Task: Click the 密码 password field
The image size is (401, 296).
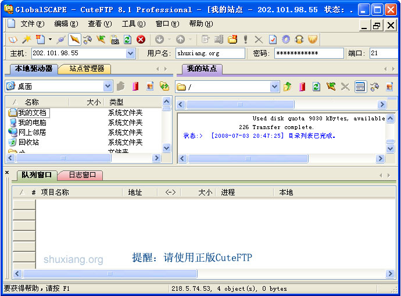Action: click(309, 54)
